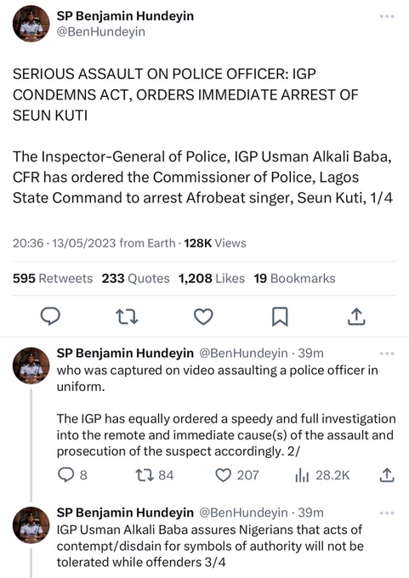Image resolution: width=409 pixels, height=578 pixels.
Task: Like the main tweet with heart icon
Action: click(x=203, y=317)
